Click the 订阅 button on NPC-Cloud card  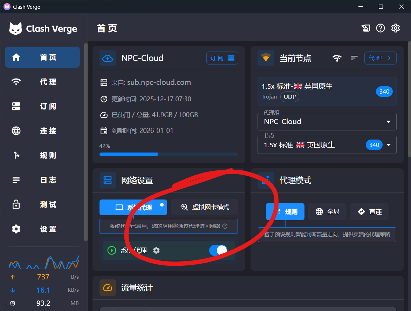pos(222,58)
